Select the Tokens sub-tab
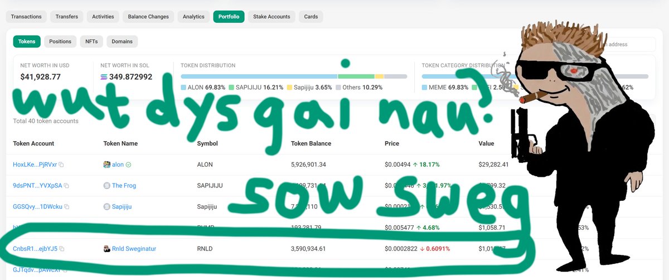Viewport: 669px width, 280px height. [27, 41]
